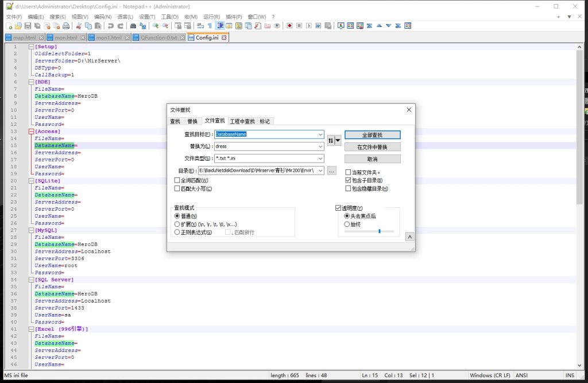Switch to the 替换 tab in dialog
The image size is (588, 383).
point(192,121)
